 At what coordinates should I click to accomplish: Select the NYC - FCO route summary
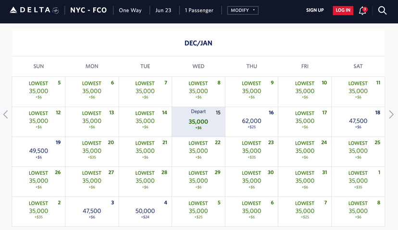pyautogui.click(x=88, y=10)
